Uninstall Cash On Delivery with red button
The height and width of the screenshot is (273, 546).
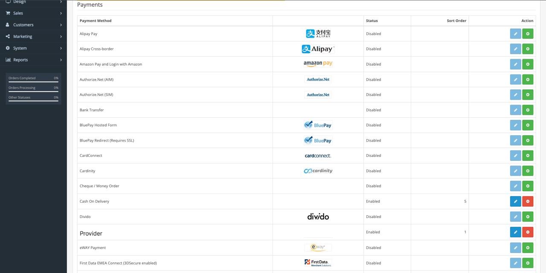528,201
